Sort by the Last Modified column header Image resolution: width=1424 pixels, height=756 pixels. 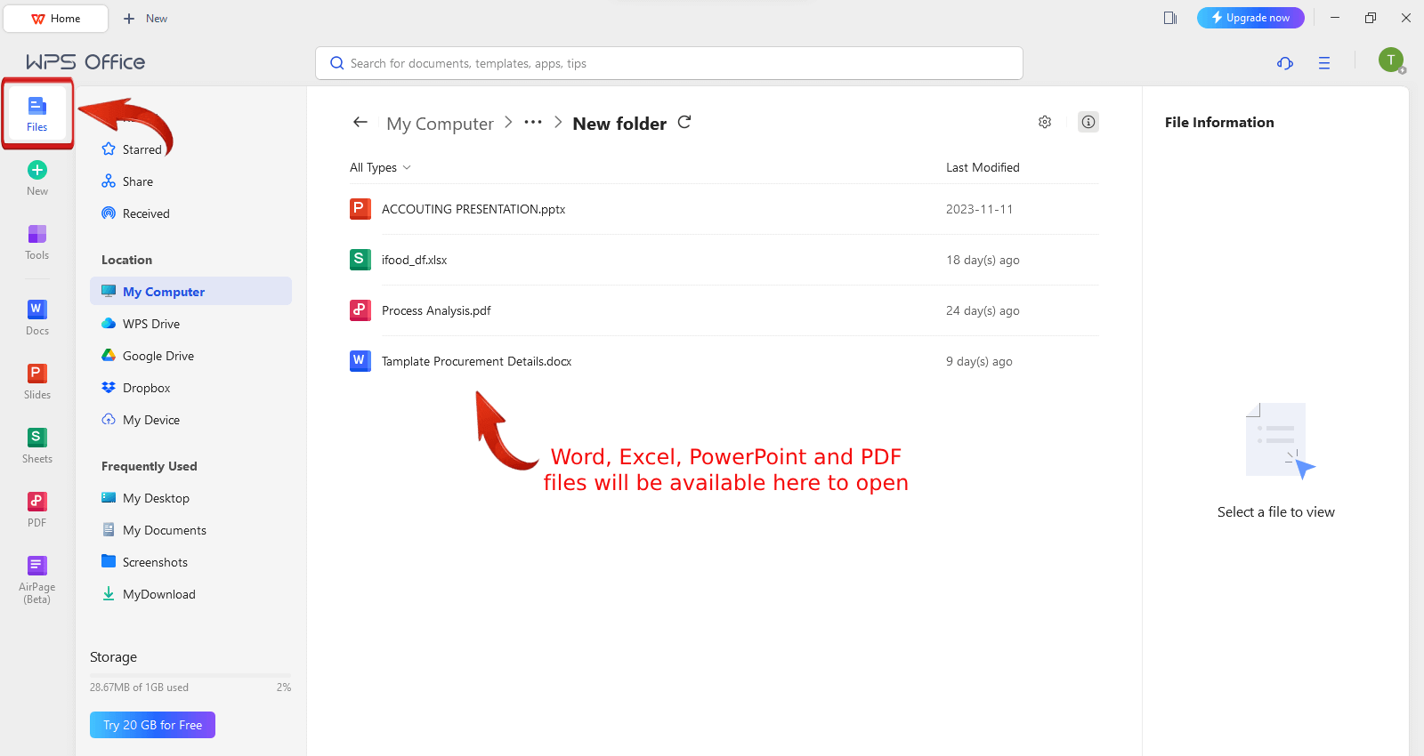(x=983, y=167)
